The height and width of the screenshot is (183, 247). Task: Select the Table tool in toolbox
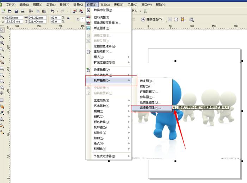[2, 100]
